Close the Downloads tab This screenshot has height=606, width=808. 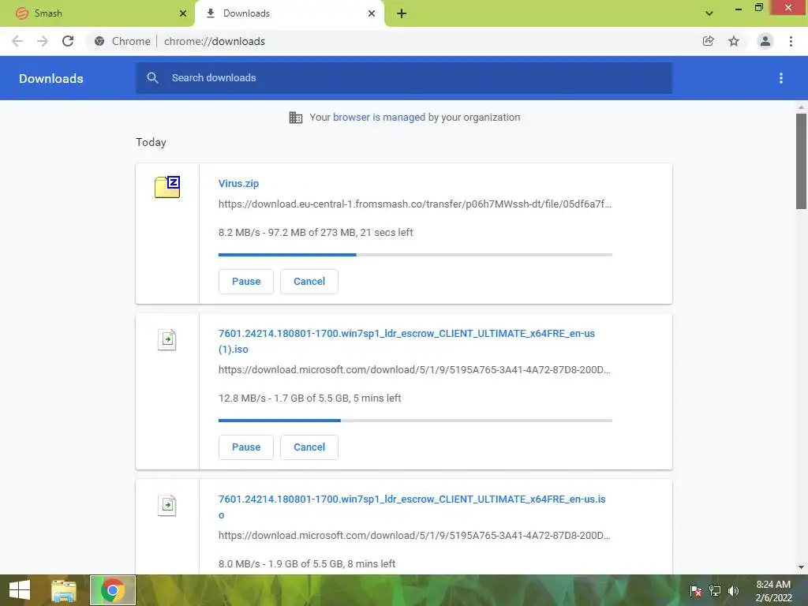click(372, 13)
